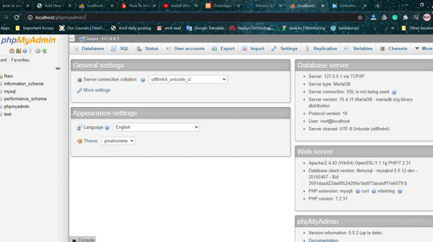Image resolution: width=433 pixels, height=242 pixels.
Task: Open the Export tab
Action: (223, 49)
